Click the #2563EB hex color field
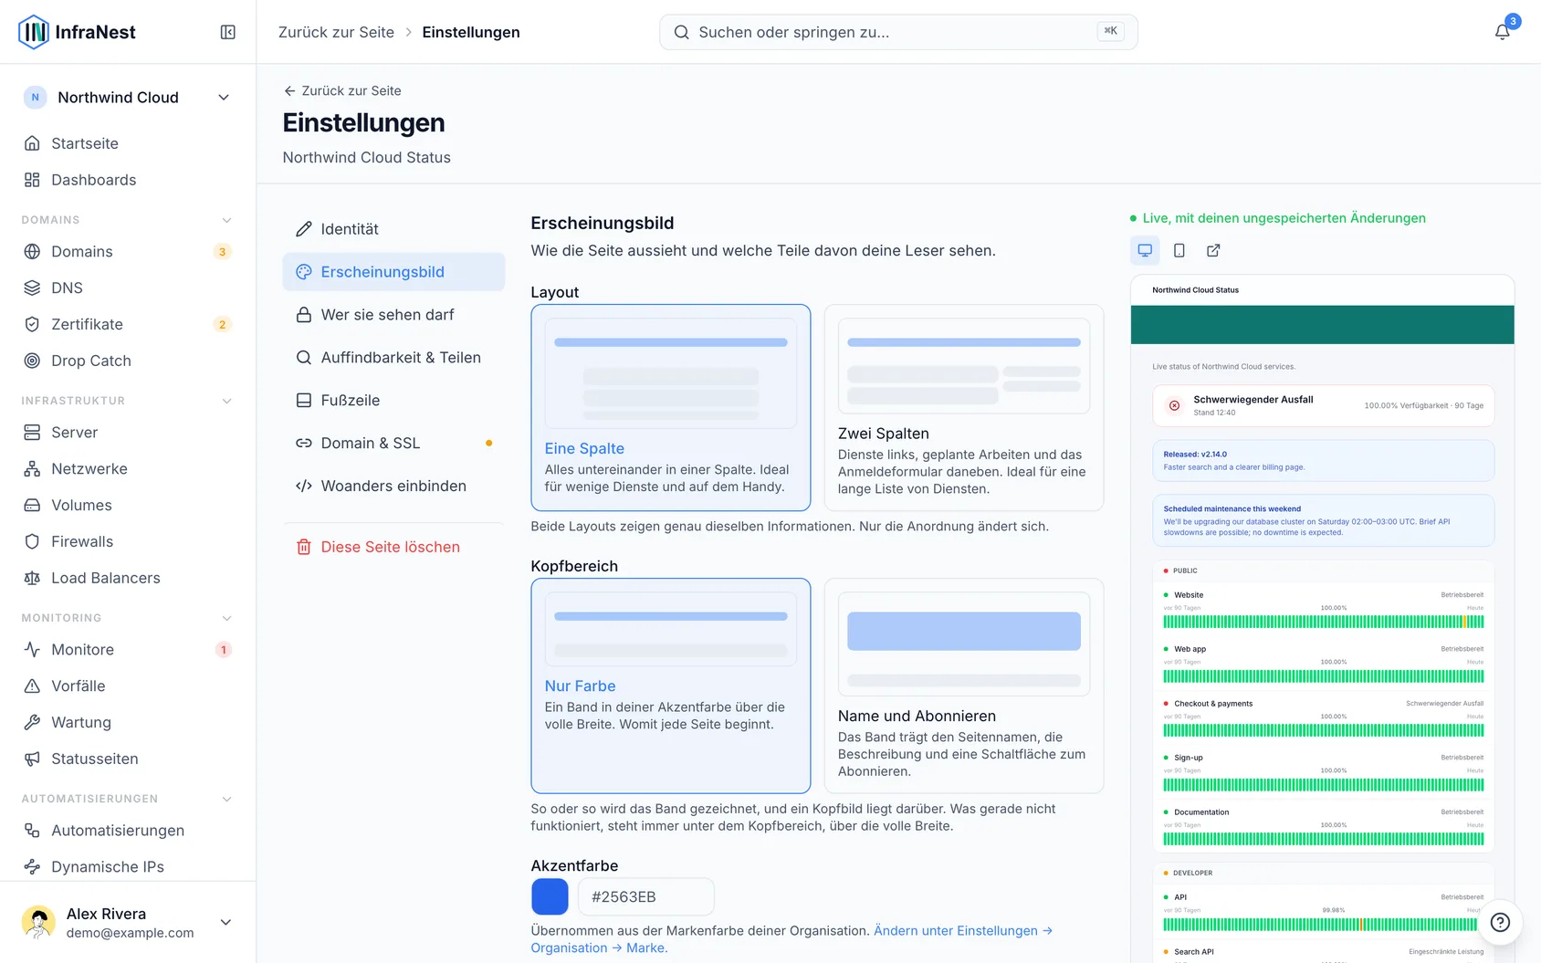This screenshot has width=1541, height=963. coord(645,896)
